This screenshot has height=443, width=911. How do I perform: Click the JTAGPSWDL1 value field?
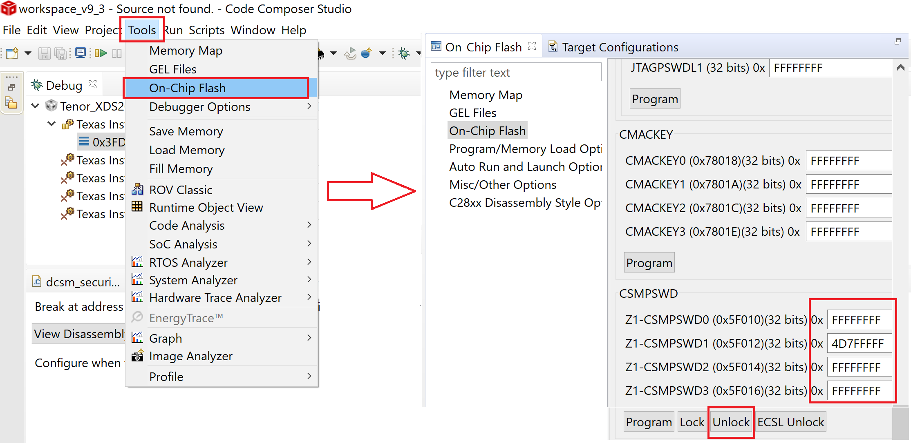point(830,68)
